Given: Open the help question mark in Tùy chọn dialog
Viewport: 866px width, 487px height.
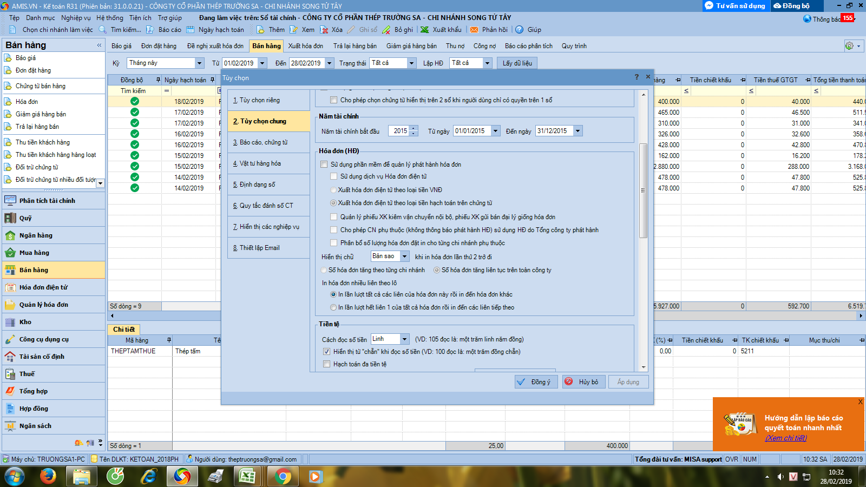Looking at the screenshot, I should 637,77.
